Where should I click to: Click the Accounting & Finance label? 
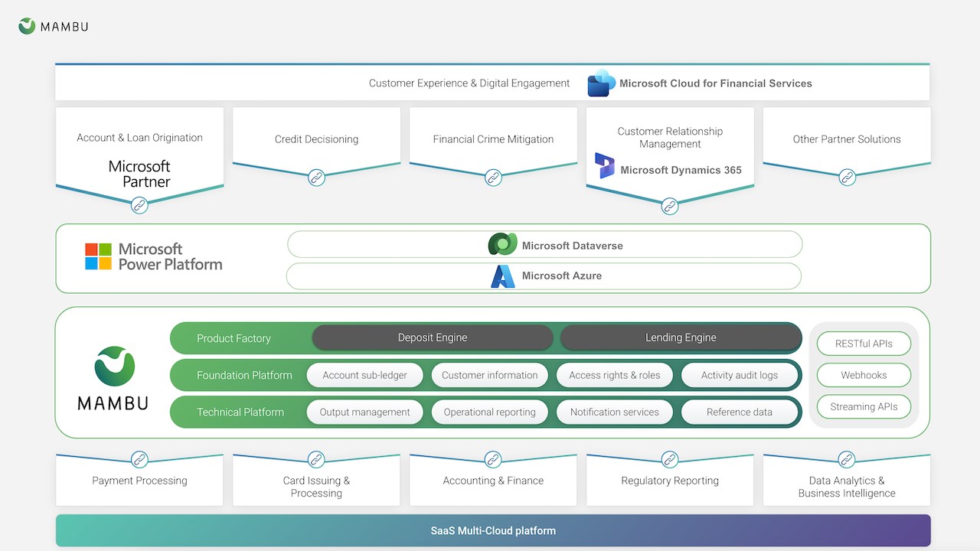pos(493,481)
